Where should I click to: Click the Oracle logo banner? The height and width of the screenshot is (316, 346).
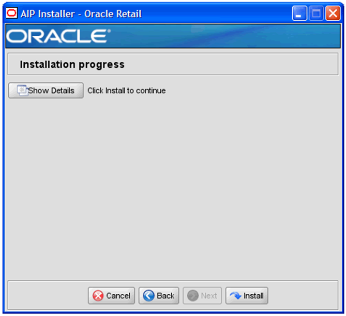[x=173, y=36]
